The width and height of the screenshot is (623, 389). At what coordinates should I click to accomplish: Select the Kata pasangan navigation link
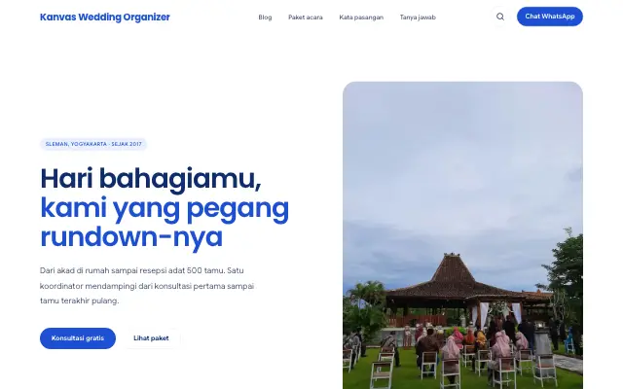tap(361, 18)
